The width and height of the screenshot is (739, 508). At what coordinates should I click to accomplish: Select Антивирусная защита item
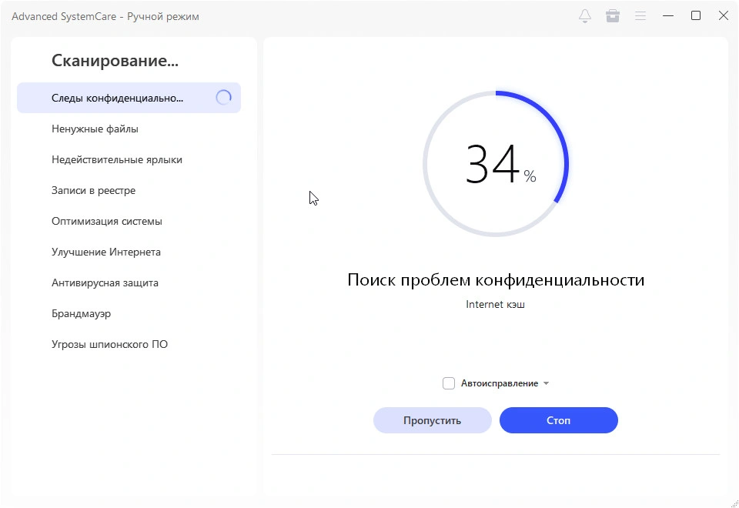[x=105, y=282]
